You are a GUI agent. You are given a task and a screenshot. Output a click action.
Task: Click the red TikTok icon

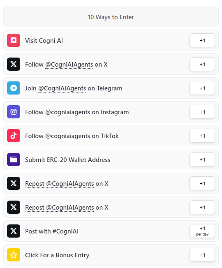(x=14, y=136)
